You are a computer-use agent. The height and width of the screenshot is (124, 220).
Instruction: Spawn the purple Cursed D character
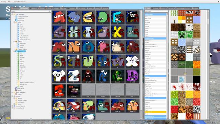132,76
